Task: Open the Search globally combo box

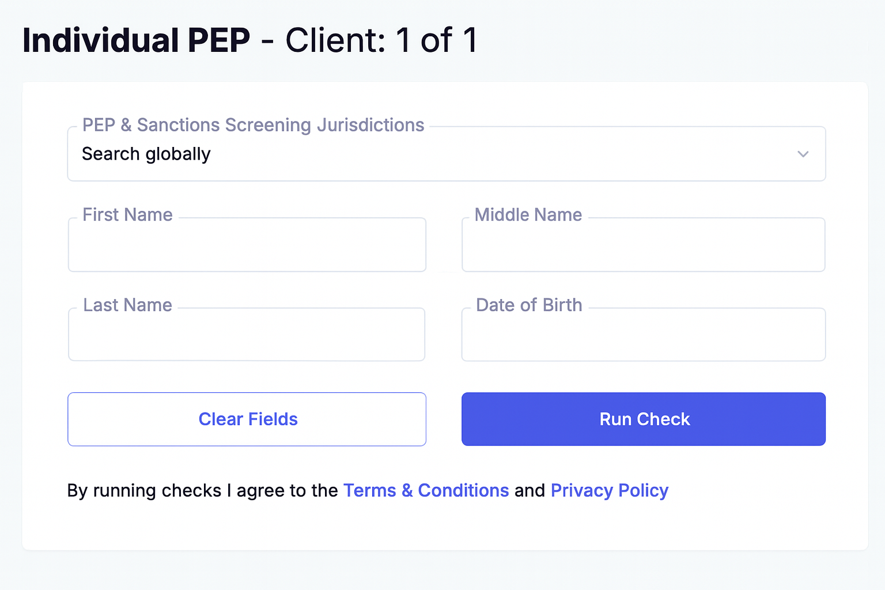Action: [x=446, y=154]
